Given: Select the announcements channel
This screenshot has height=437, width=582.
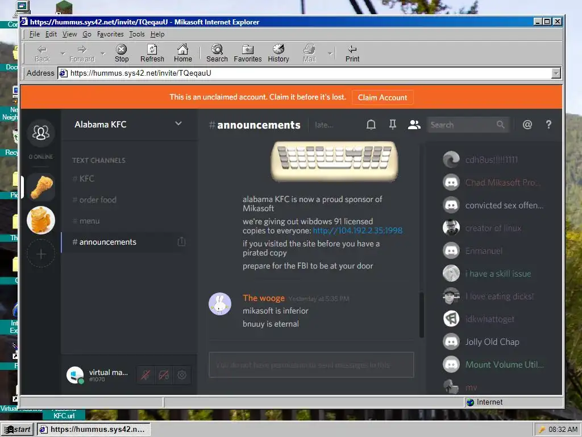Looking at the screenshot, I should [x=128, y=242].
